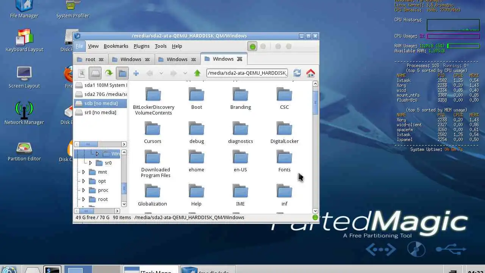
Task: Open Partition Editor desktop icon
Action: [24, 151]
